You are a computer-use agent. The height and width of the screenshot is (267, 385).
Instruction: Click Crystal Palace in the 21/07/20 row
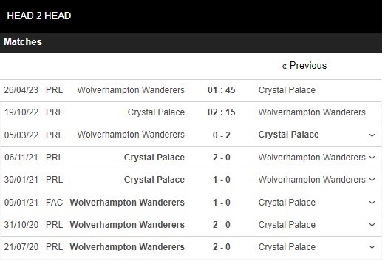287,247
